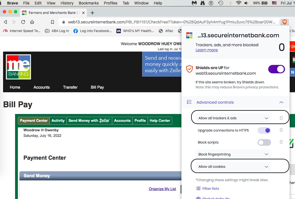Click the Brave Shields lion icon
This screenshot has height=199, width=295.
point(284,22)
